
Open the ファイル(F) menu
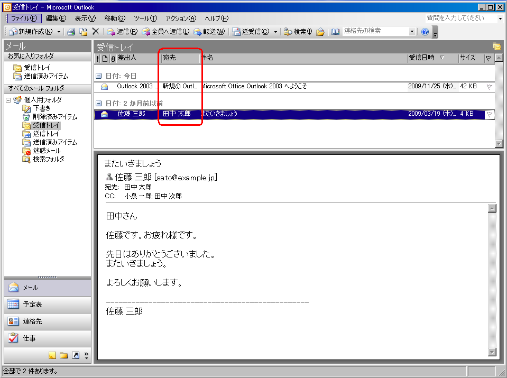pos(24,19)
